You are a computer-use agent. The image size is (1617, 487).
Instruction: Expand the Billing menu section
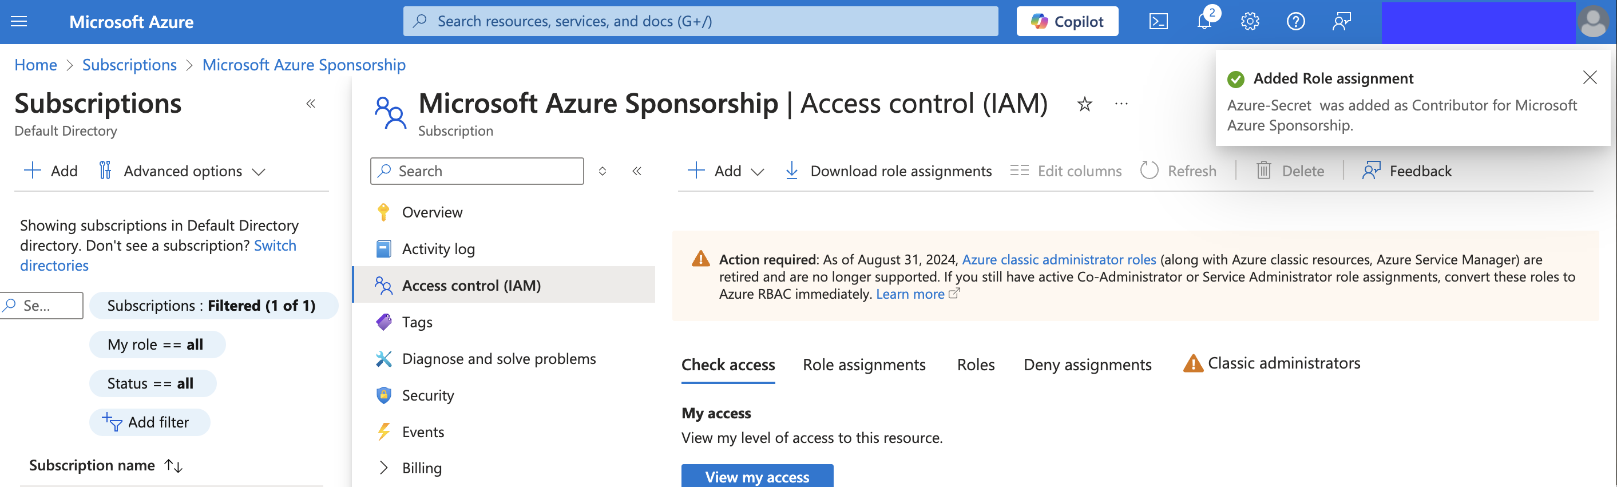coord(384,468)
